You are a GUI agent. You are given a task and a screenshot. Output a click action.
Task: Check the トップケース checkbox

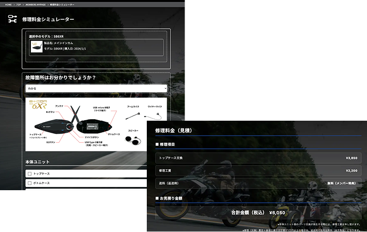(29, 173)
